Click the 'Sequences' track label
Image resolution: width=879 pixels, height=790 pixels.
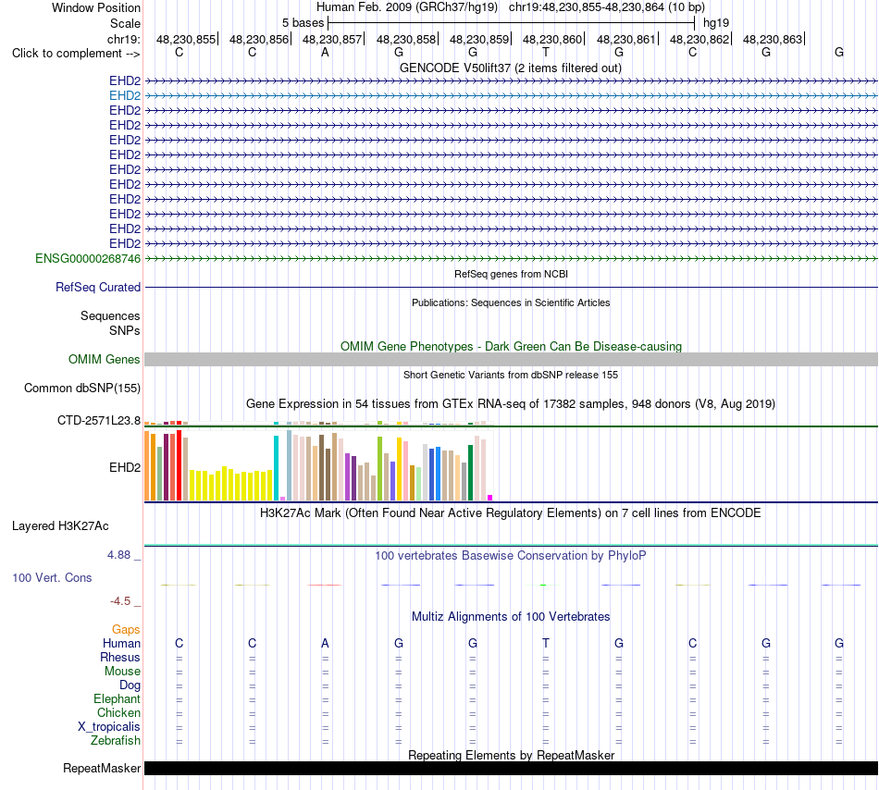point(110,315)
